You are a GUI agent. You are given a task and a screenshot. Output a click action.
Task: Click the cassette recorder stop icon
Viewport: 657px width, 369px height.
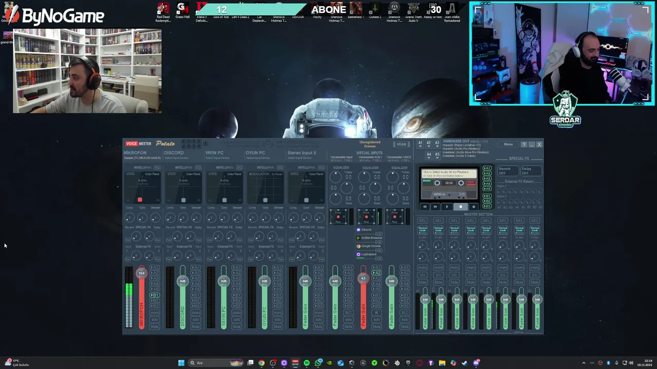pyautogui.click(x=460, y=207)
